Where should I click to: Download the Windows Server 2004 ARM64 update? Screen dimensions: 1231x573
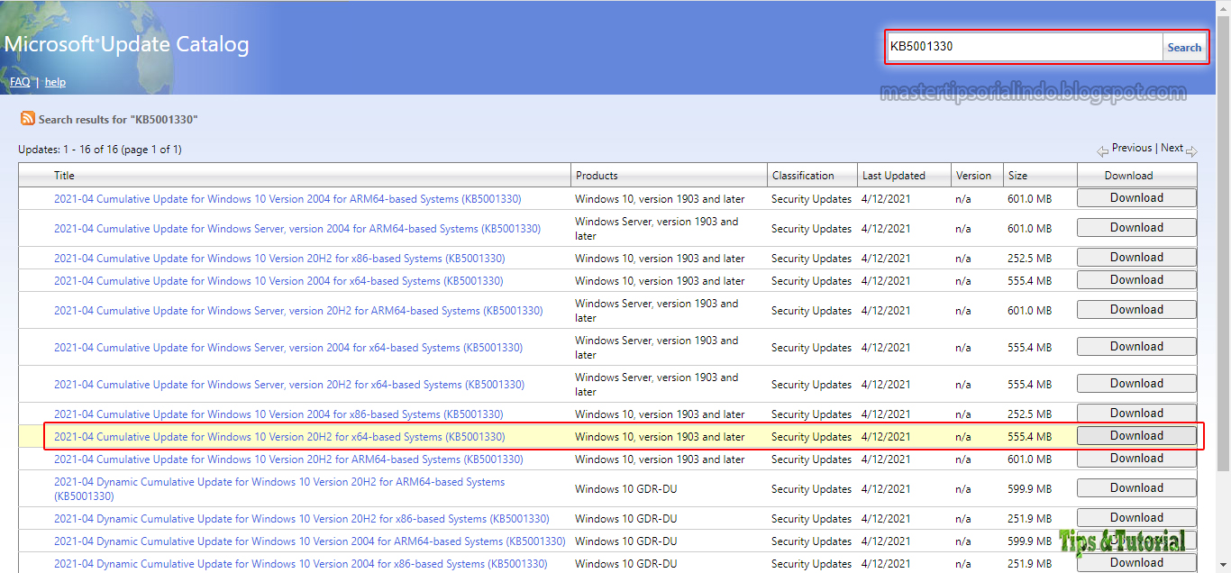point(1136,227)
